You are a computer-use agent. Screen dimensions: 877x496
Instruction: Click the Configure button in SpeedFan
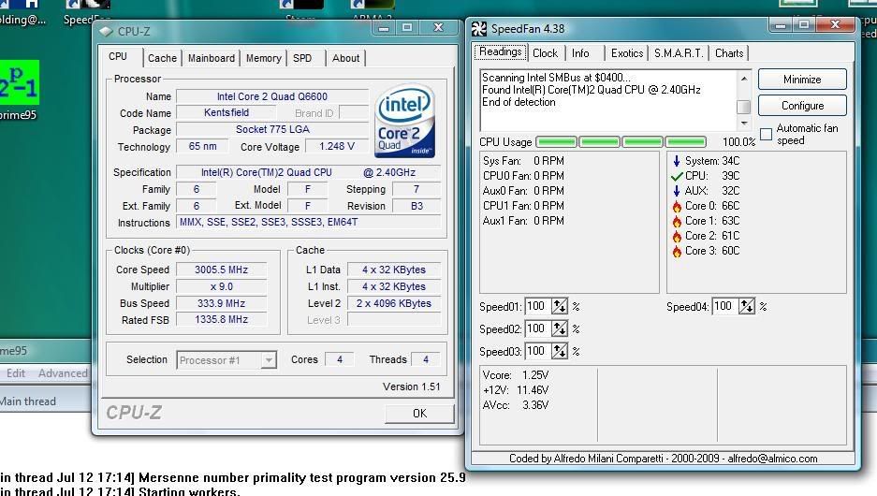[802, 106]
